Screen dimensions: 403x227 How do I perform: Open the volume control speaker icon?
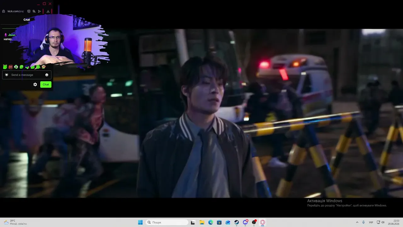tap(383, 222)
